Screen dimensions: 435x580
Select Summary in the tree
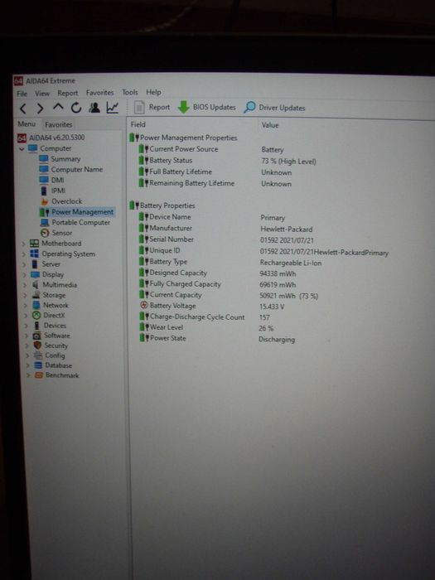point(60,159)
